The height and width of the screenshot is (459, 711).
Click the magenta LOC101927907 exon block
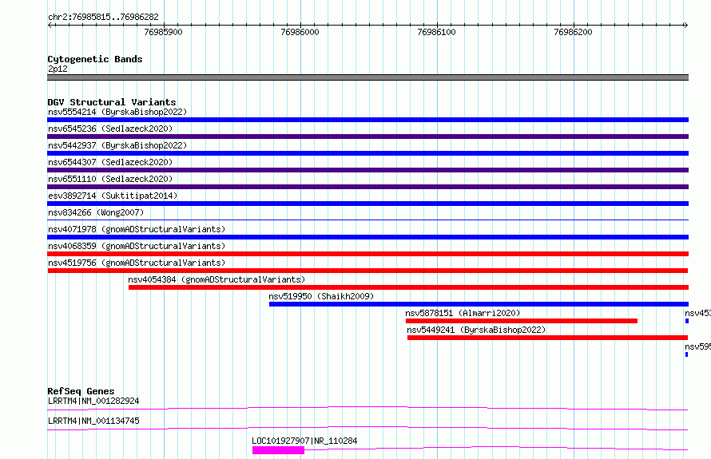coord(279,450)
